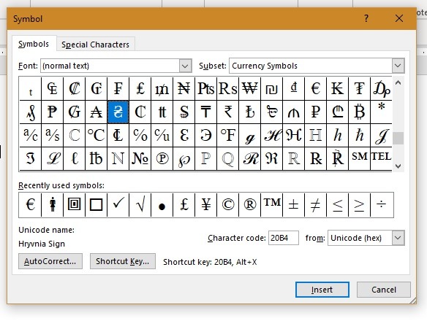Select the Rs Rupee sign symbol
427x321 pixels.
pyautogui.click(x=227, y=88)
